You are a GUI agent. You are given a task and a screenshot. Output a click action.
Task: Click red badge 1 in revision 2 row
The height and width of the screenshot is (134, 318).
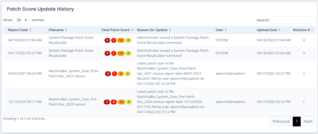click(114, 74)
